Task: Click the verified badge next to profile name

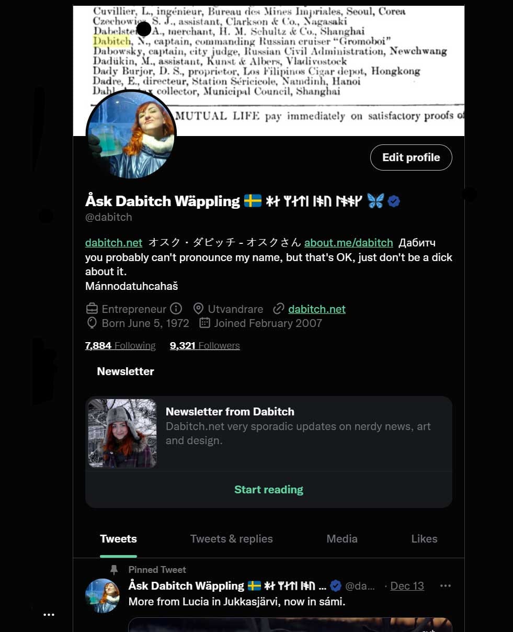Action: 394,201
